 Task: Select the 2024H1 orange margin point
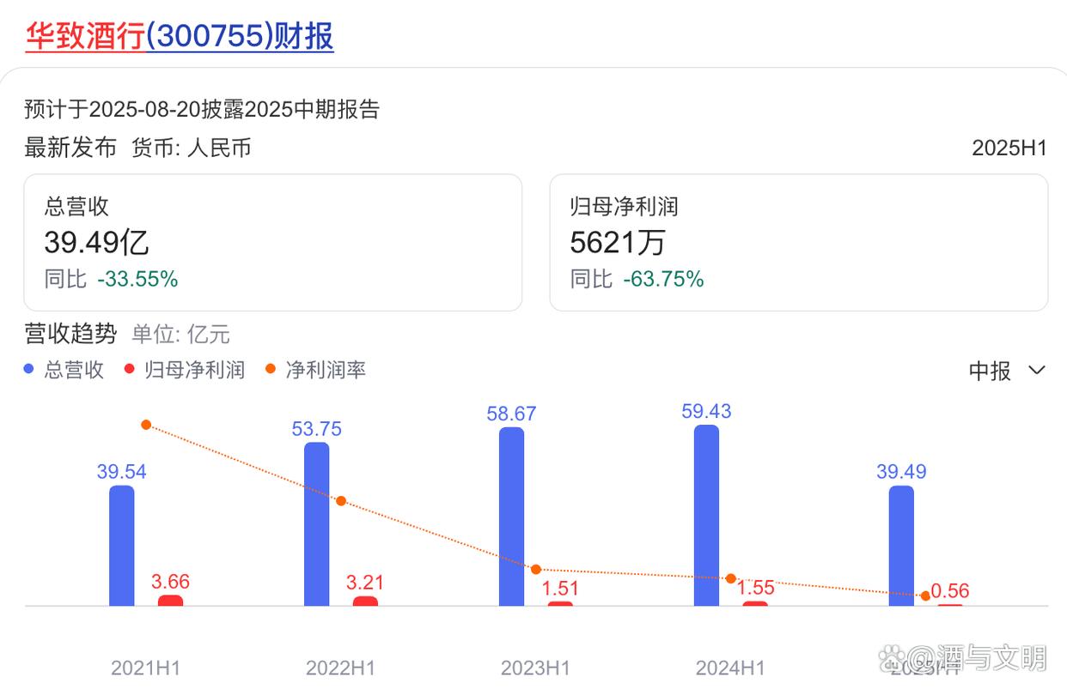pos(731,578)
